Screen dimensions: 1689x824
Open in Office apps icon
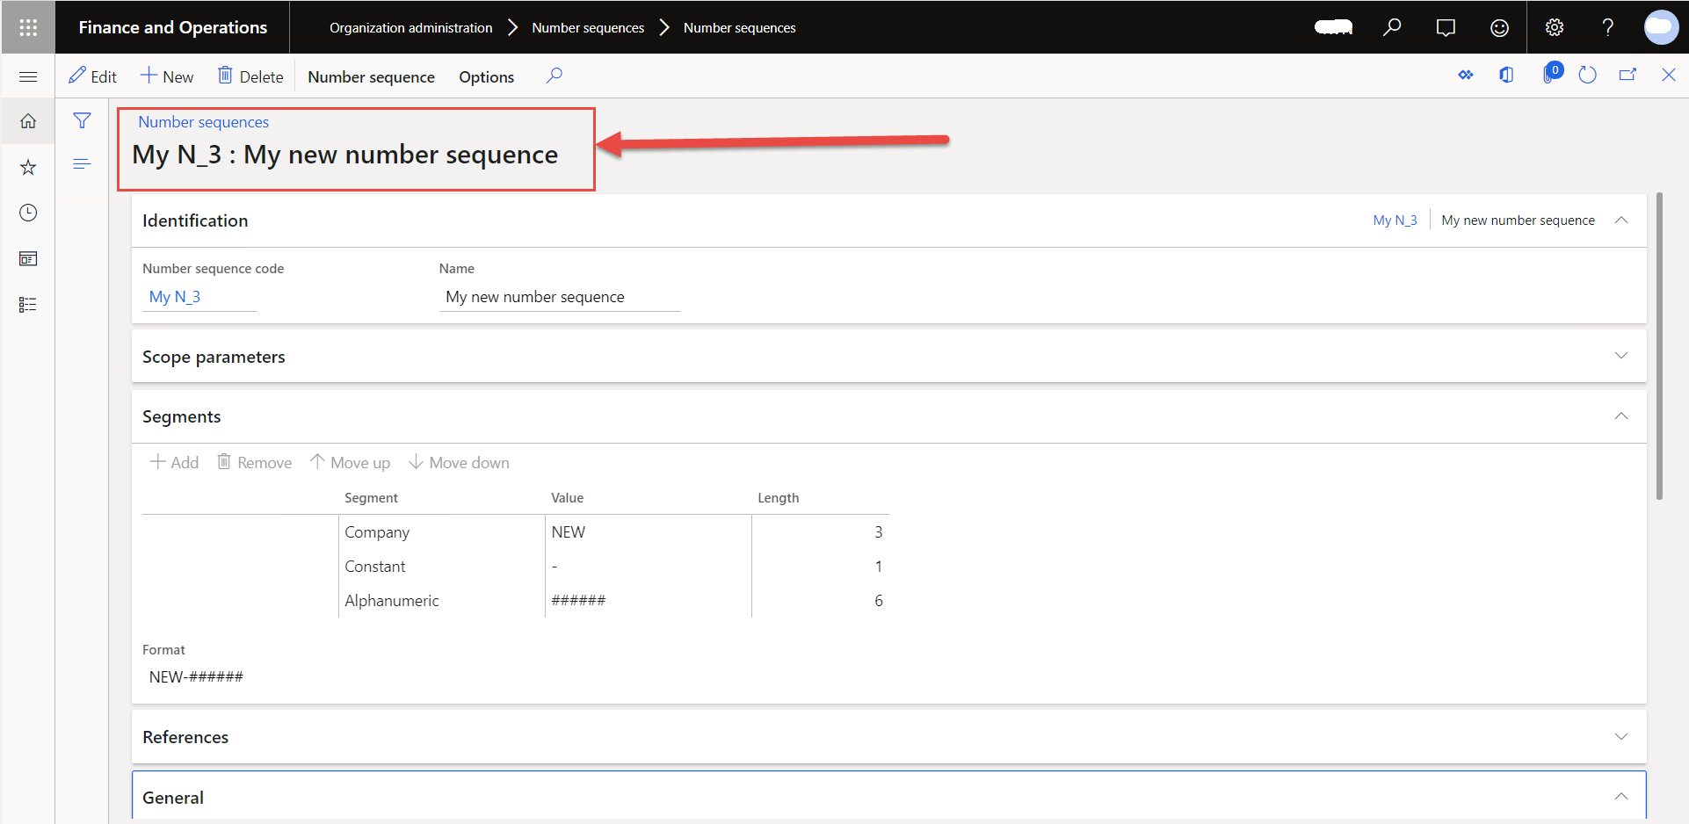click(1506, 76)
